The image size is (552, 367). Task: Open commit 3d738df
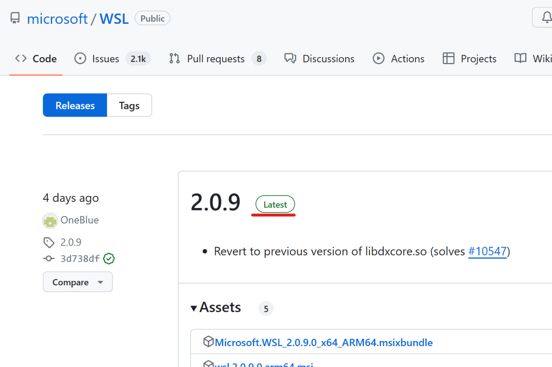pyautogui.click(x=80, y=259)
